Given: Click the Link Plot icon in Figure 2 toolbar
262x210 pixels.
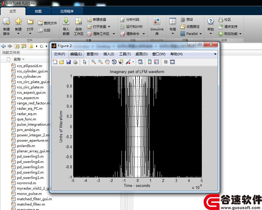Looking at the screenshot, I should 140,62.
